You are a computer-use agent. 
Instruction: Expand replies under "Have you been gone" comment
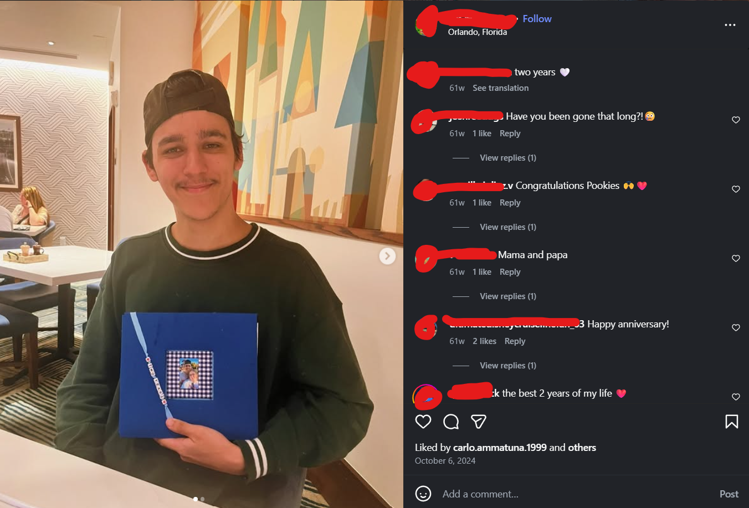click(x=508, y=158)
